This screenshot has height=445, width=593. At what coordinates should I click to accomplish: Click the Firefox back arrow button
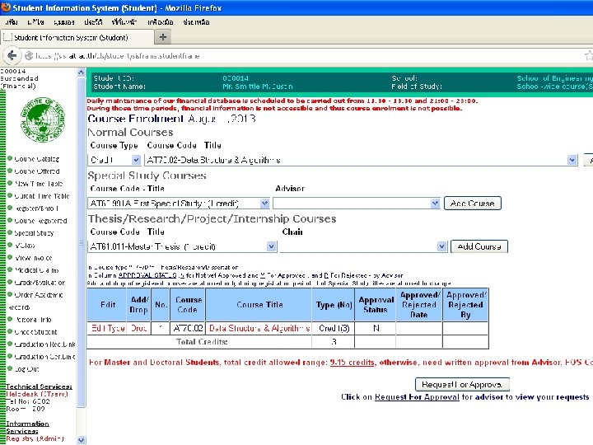[x=12, y=56]
